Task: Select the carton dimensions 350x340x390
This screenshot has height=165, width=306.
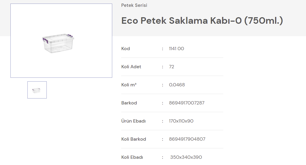Action: pyautogui.click(x=186, y=157)
